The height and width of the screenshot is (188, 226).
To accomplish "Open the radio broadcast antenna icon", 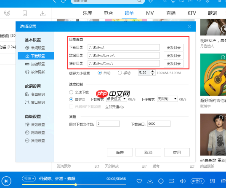I will click(7, 13).
